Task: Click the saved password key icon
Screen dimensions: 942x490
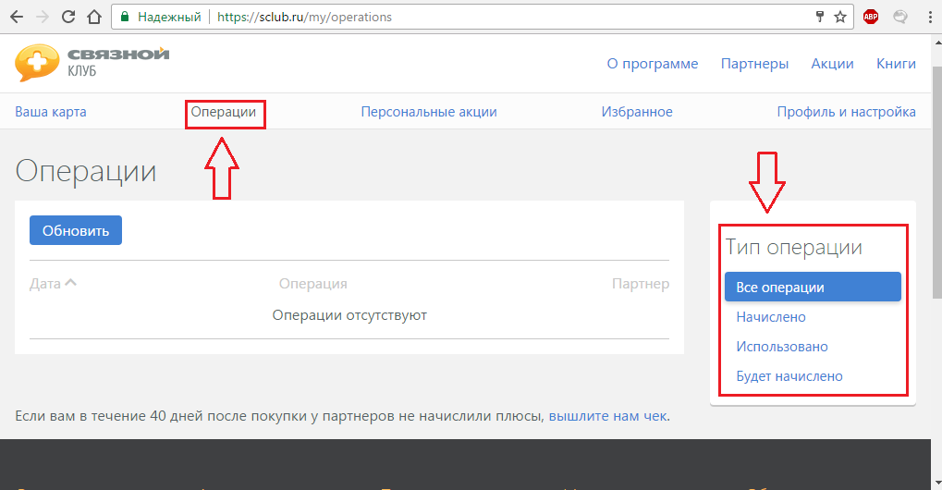Action: pyautogui.click(x=819, y=17)
